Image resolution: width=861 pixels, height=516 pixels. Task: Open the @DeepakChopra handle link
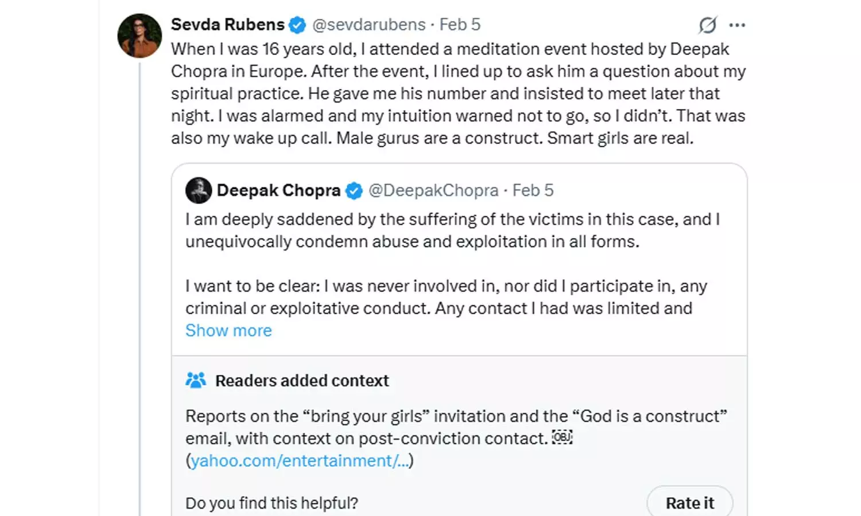(433, 190)
